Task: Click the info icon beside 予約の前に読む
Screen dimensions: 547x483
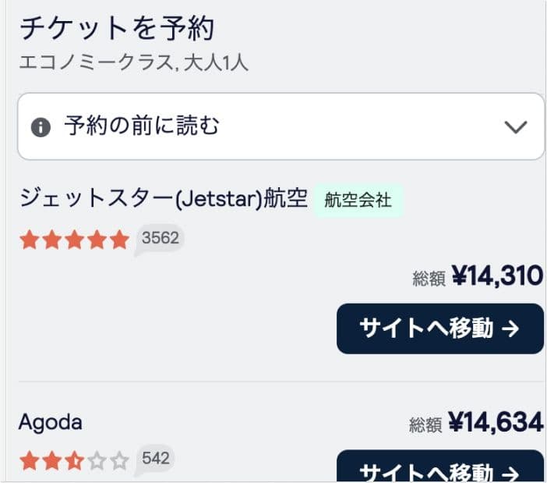Action: 40,127
